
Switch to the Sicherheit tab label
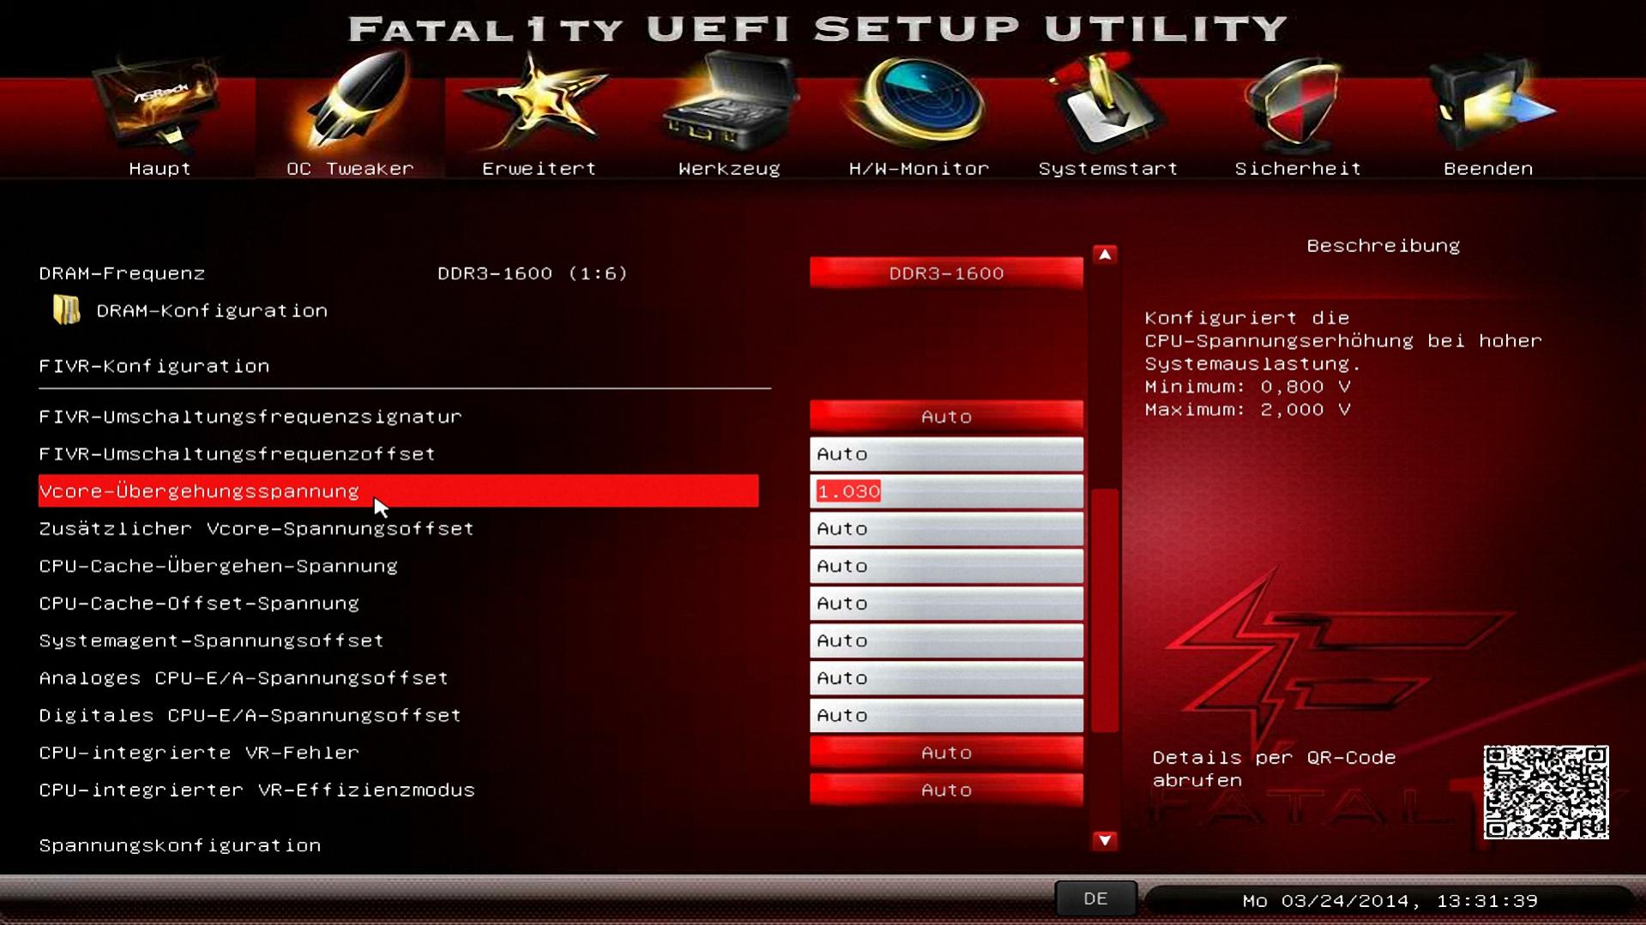(1298, 169)
